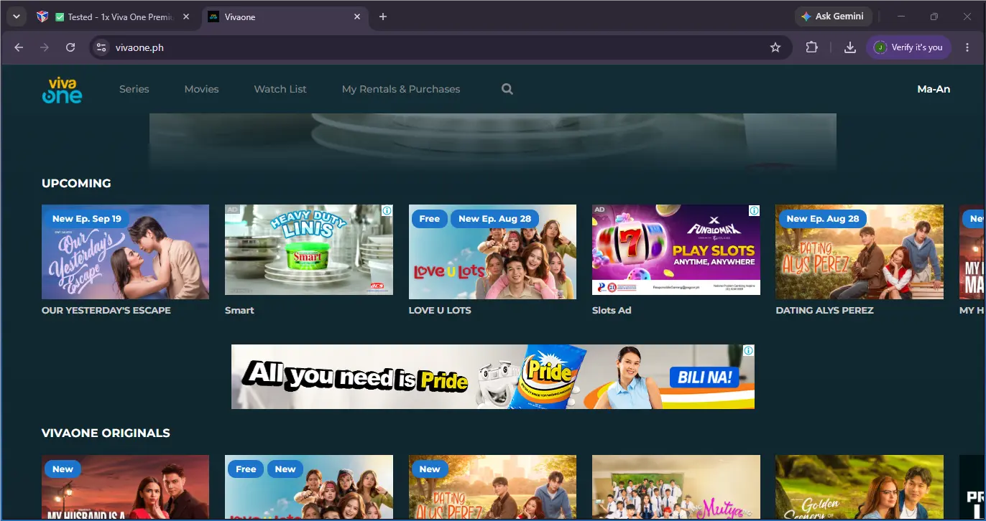This screenshot has height=521, width=986.
Task: Open the Chrome three-dot menu
Action: [x=967, y=47]
